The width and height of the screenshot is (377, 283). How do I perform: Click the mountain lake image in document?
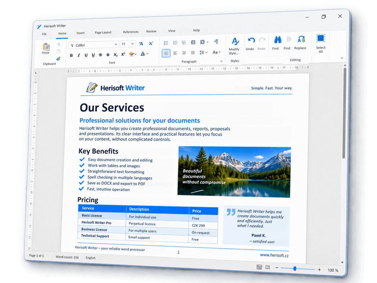coord(234,172)
